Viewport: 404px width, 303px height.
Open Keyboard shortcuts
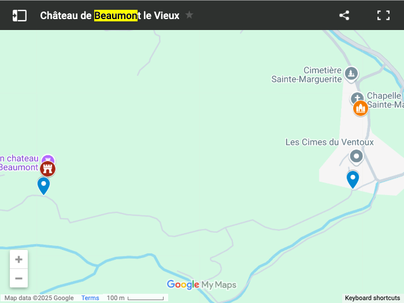point(372,298)
